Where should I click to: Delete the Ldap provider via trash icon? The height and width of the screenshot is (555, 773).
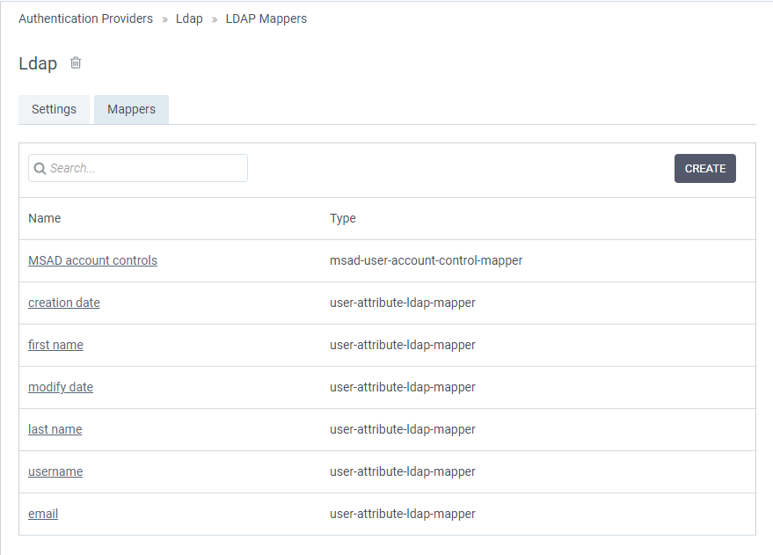76,63
